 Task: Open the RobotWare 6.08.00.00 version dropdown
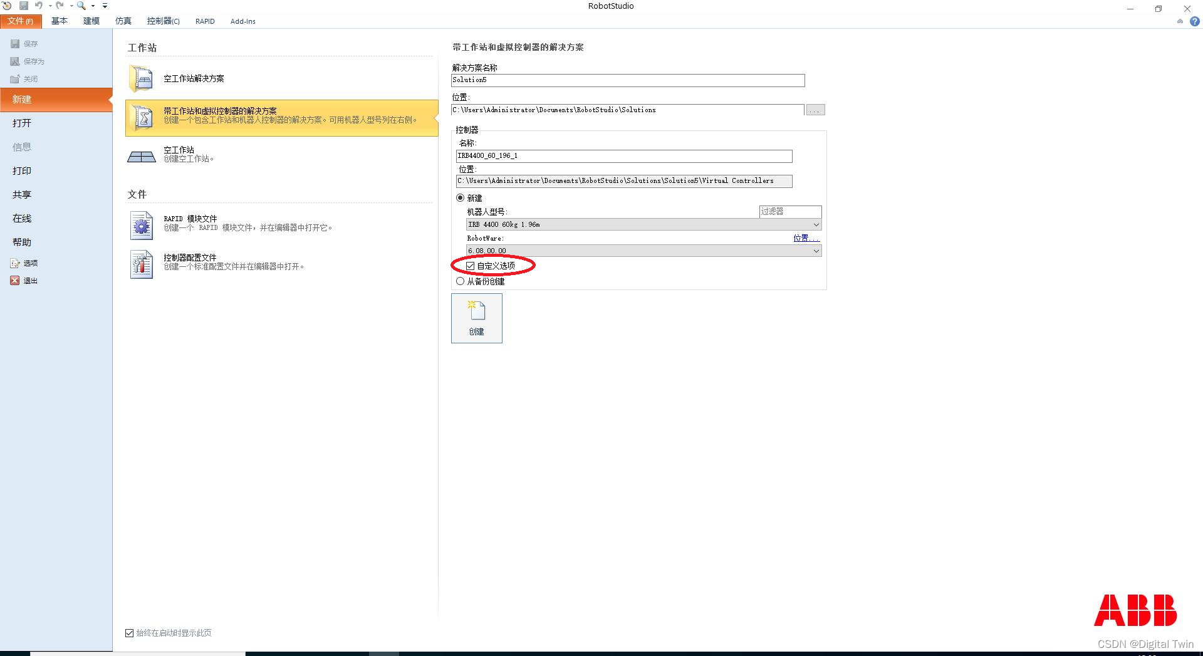(643, 251)
